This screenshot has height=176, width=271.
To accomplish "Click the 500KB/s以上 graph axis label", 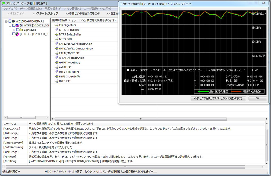I will point(259,14).
